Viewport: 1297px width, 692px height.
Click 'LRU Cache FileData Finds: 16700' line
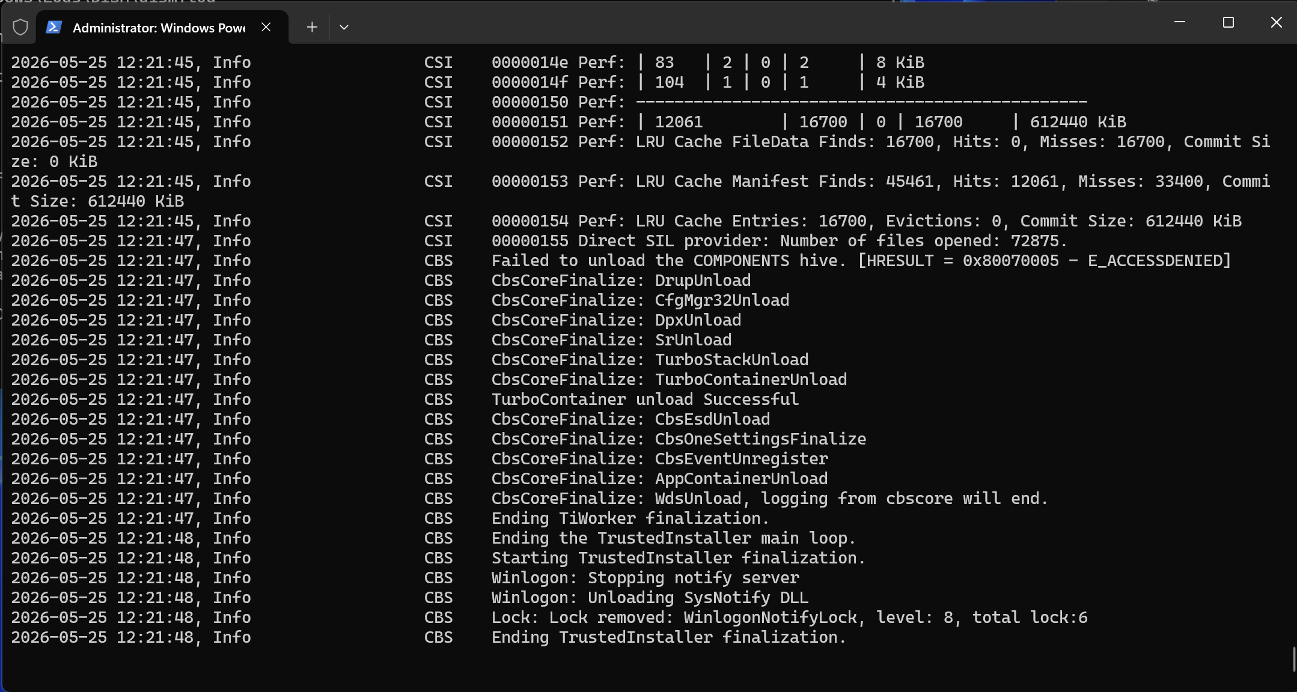641,151
